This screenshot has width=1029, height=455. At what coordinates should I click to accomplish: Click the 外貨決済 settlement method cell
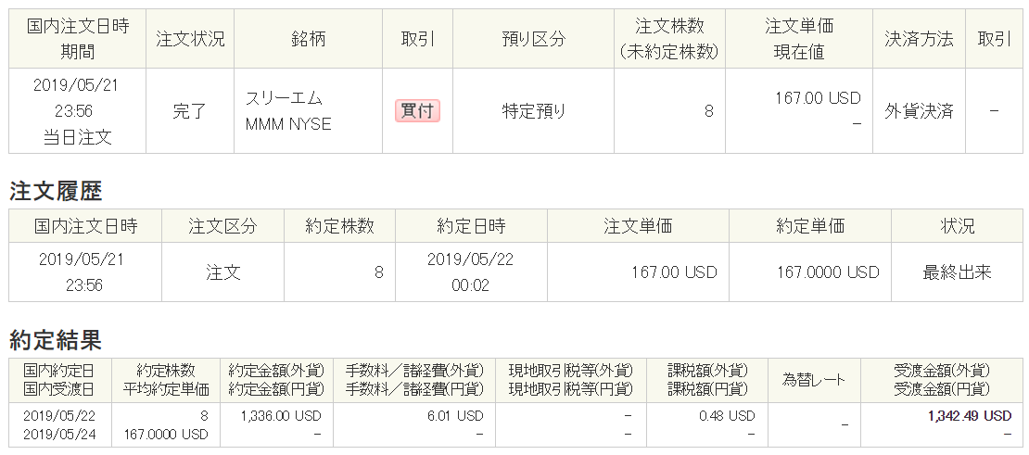919,111
